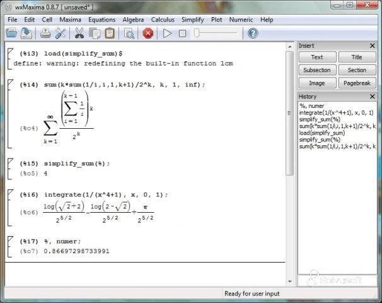
Task: Open the Cell menu
Action: pos(47,20)
